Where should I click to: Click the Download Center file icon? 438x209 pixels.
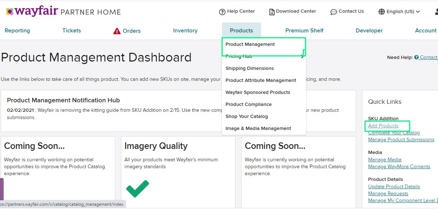pyautogui.click(x=272, y=12)
